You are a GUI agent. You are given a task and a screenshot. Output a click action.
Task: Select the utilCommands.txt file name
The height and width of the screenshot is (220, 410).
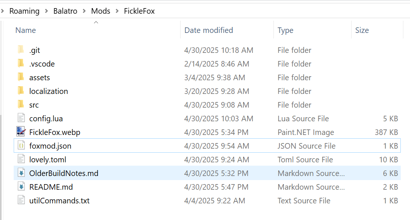click(59, 200)
